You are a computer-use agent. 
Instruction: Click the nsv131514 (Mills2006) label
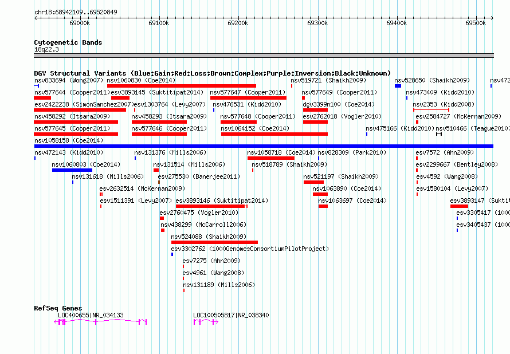[x=189, y=164]
